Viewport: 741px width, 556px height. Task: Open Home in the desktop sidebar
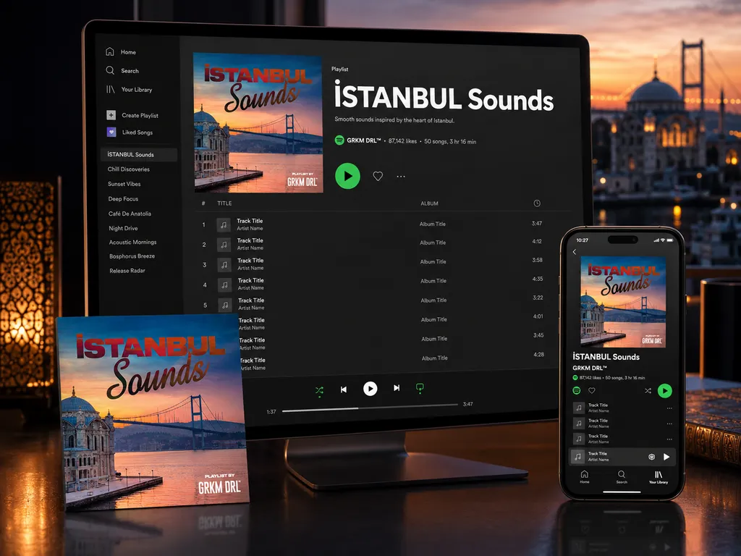121,51
